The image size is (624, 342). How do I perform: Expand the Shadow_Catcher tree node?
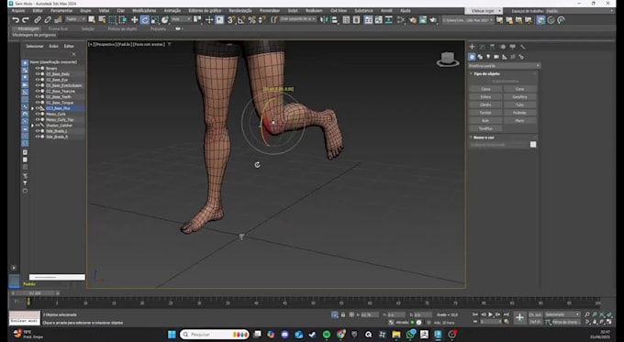point(33,126)
